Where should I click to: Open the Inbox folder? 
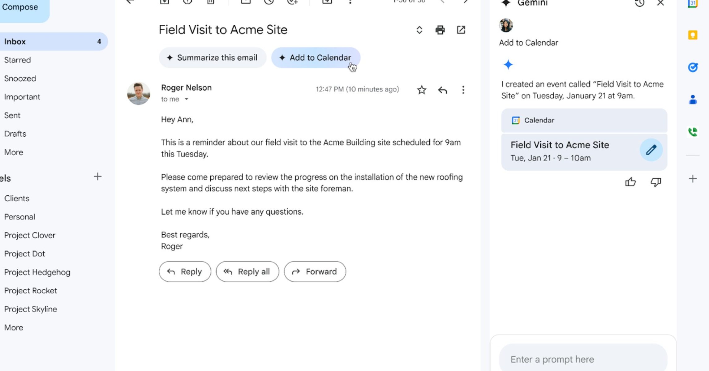pos(15,41)
